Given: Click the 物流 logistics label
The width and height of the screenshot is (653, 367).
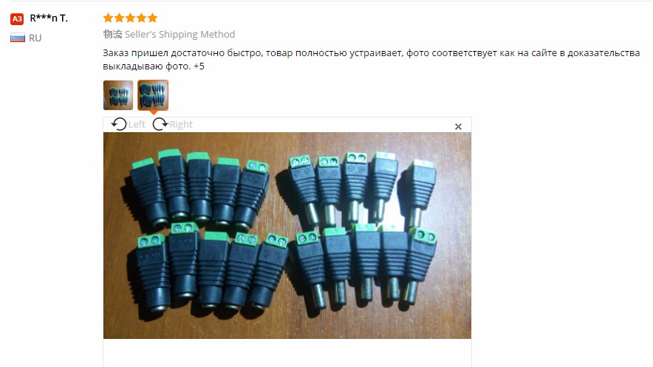Looking at the screenshot, I should (x=112, y=34).
